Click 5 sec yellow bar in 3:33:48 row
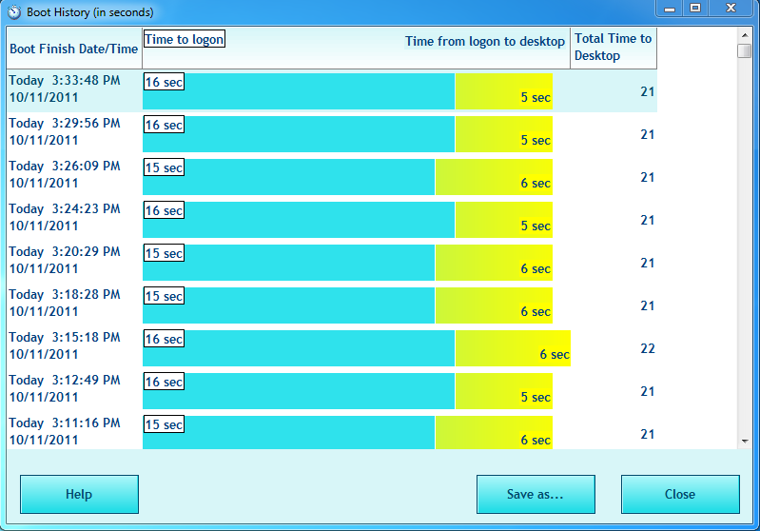The height and width of the screenshot is (531, 760). tap(504, 91)
